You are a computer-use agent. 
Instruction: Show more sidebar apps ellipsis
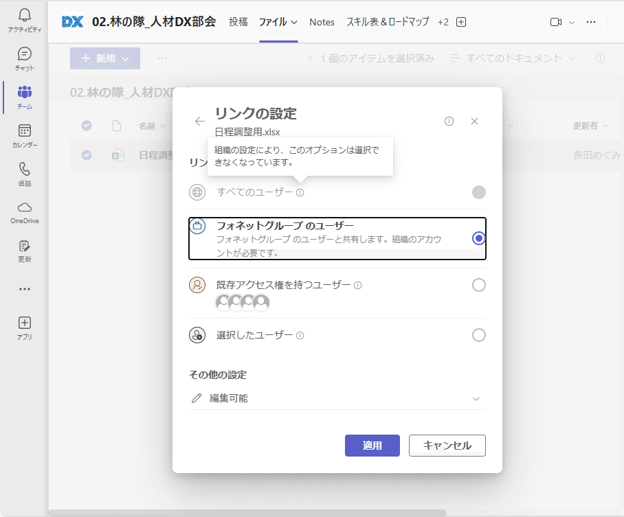24,289
